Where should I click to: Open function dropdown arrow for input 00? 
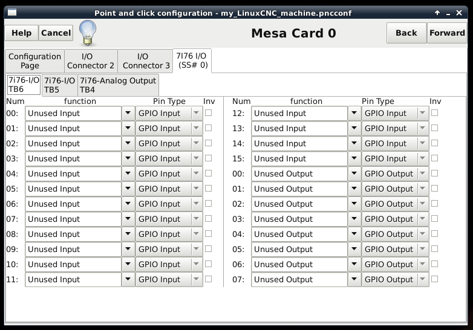click(x=128, y=113)
